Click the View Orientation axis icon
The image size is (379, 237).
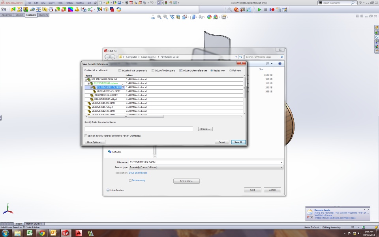[153, 17]
